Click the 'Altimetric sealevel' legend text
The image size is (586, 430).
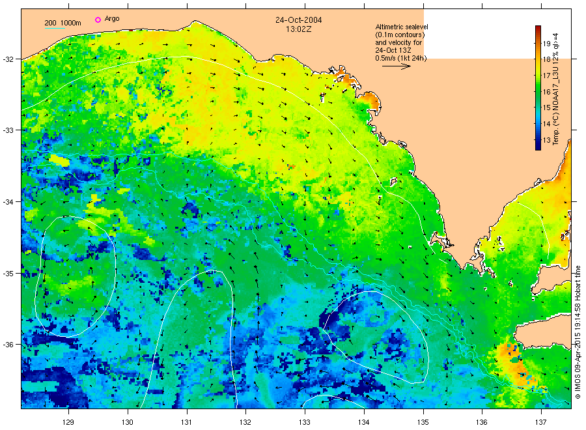pyautogui.click(x=402, y=27)
